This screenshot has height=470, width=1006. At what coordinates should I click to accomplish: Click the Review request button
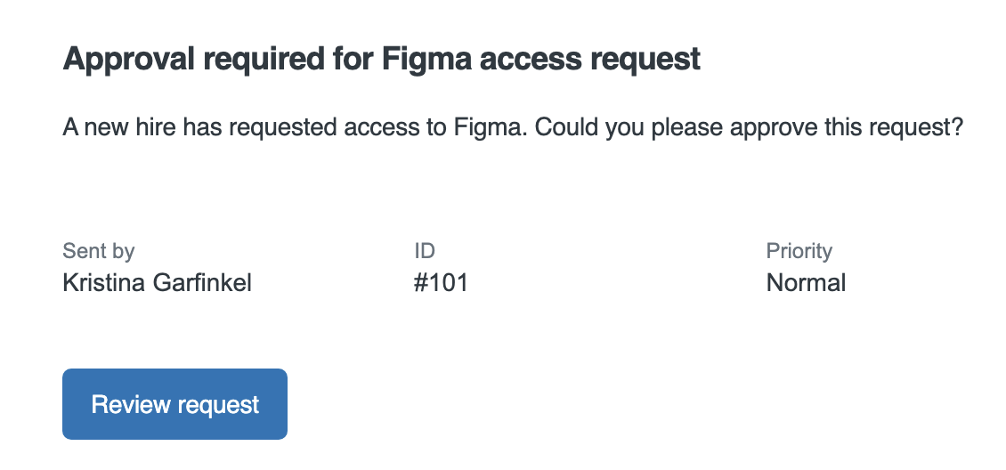point(174,404)
